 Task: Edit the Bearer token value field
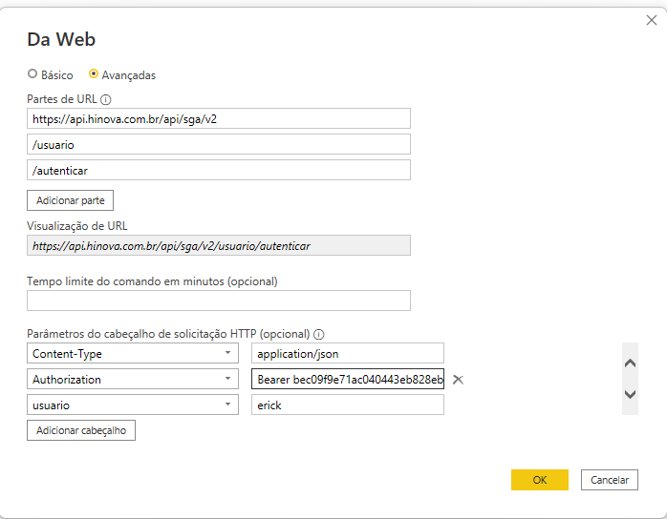tap(348, 379)
